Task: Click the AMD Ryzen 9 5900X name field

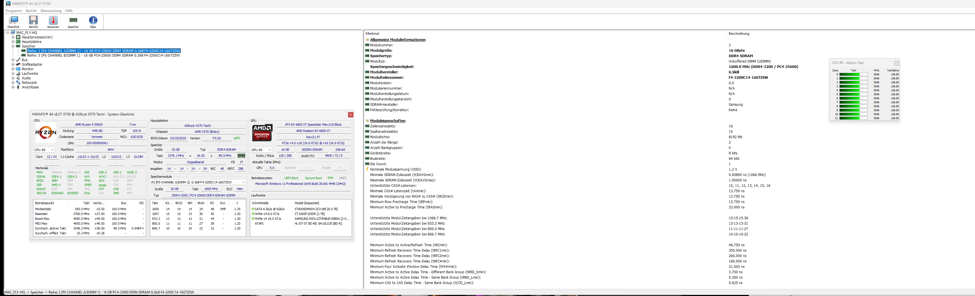Action: click(x=89, y=125)
